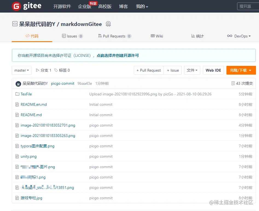259x211 pixels.
Task: Click the file icon for typora图床配置.png
Action: 17,146
